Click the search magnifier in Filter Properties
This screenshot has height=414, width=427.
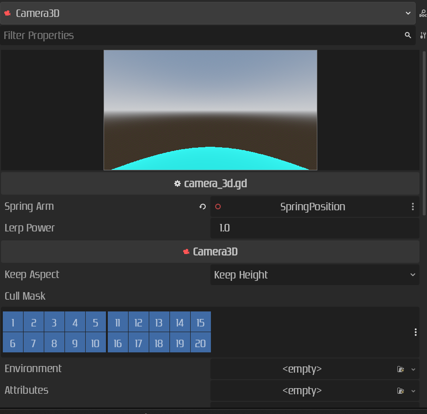coord(408,35)
